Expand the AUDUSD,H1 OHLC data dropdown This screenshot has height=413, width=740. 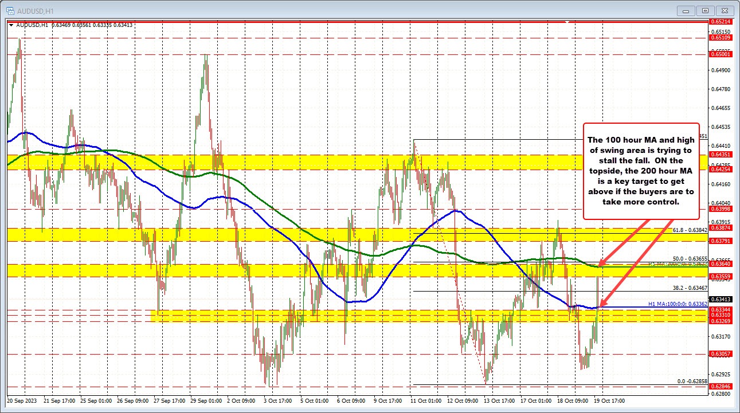11,25
